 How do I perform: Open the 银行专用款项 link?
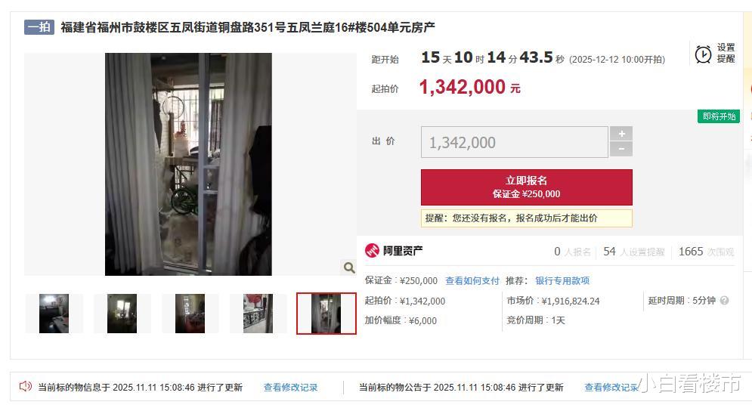point(562,281)
